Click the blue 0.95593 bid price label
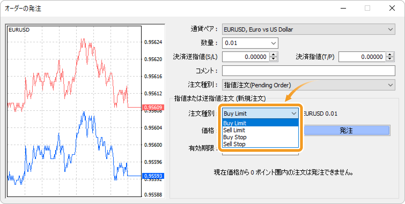The height and width of the screenshot is (204, 405). tap(153, 176)
